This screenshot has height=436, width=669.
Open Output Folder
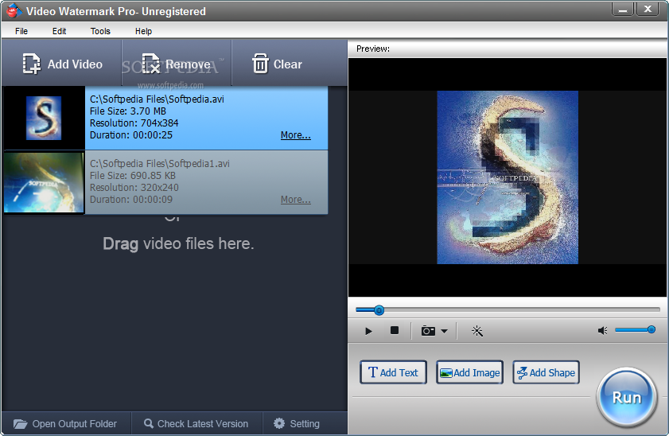[65, 423]
